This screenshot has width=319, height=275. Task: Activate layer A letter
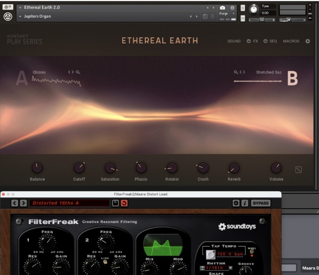coord(22,78)
